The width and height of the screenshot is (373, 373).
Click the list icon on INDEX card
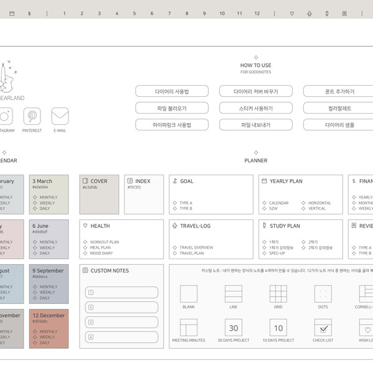tap(130, 181)
